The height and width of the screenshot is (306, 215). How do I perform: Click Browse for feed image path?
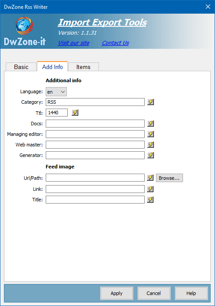tap(169, 178)
